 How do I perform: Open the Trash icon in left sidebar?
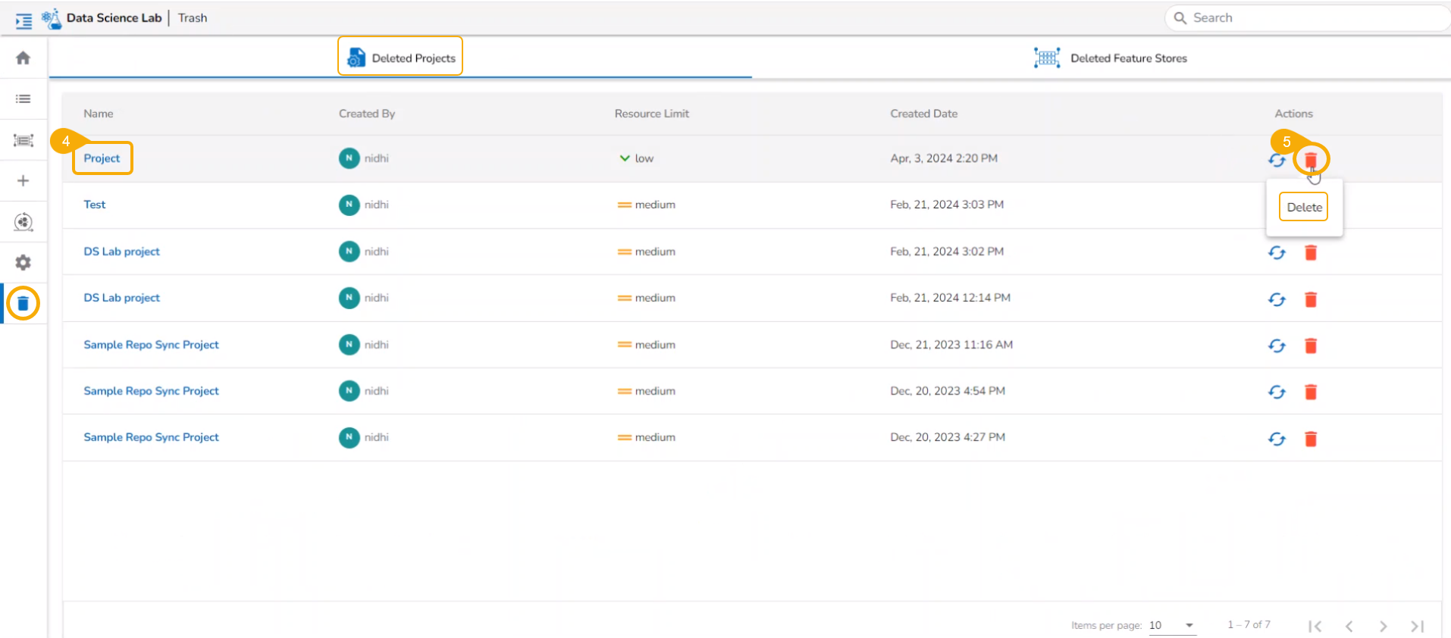click(x=24, y=303)
